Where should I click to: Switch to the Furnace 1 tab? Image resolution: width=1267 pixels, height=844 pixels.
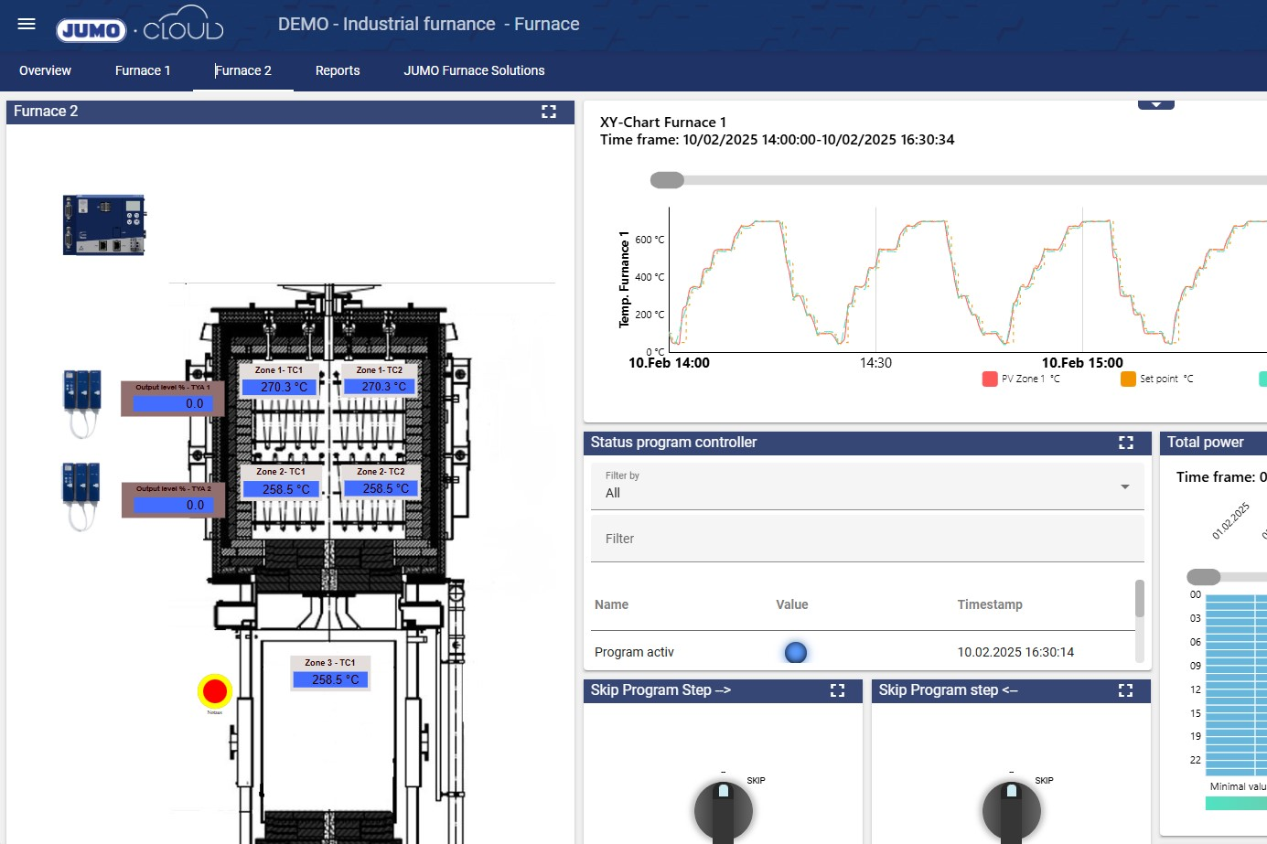tap(143, 70)
